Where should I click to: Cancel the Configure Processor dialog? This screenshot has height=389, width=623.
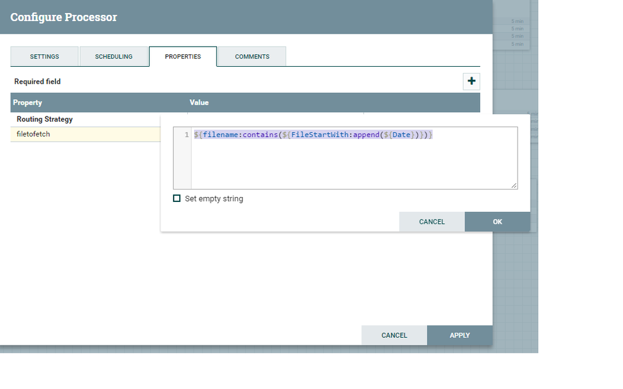394,335
